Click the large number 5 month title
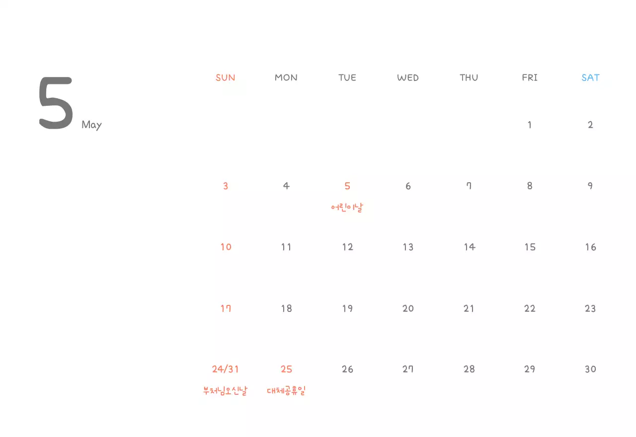Image resolution: width=636 pixels, height=437 pixels. [56, 104]
